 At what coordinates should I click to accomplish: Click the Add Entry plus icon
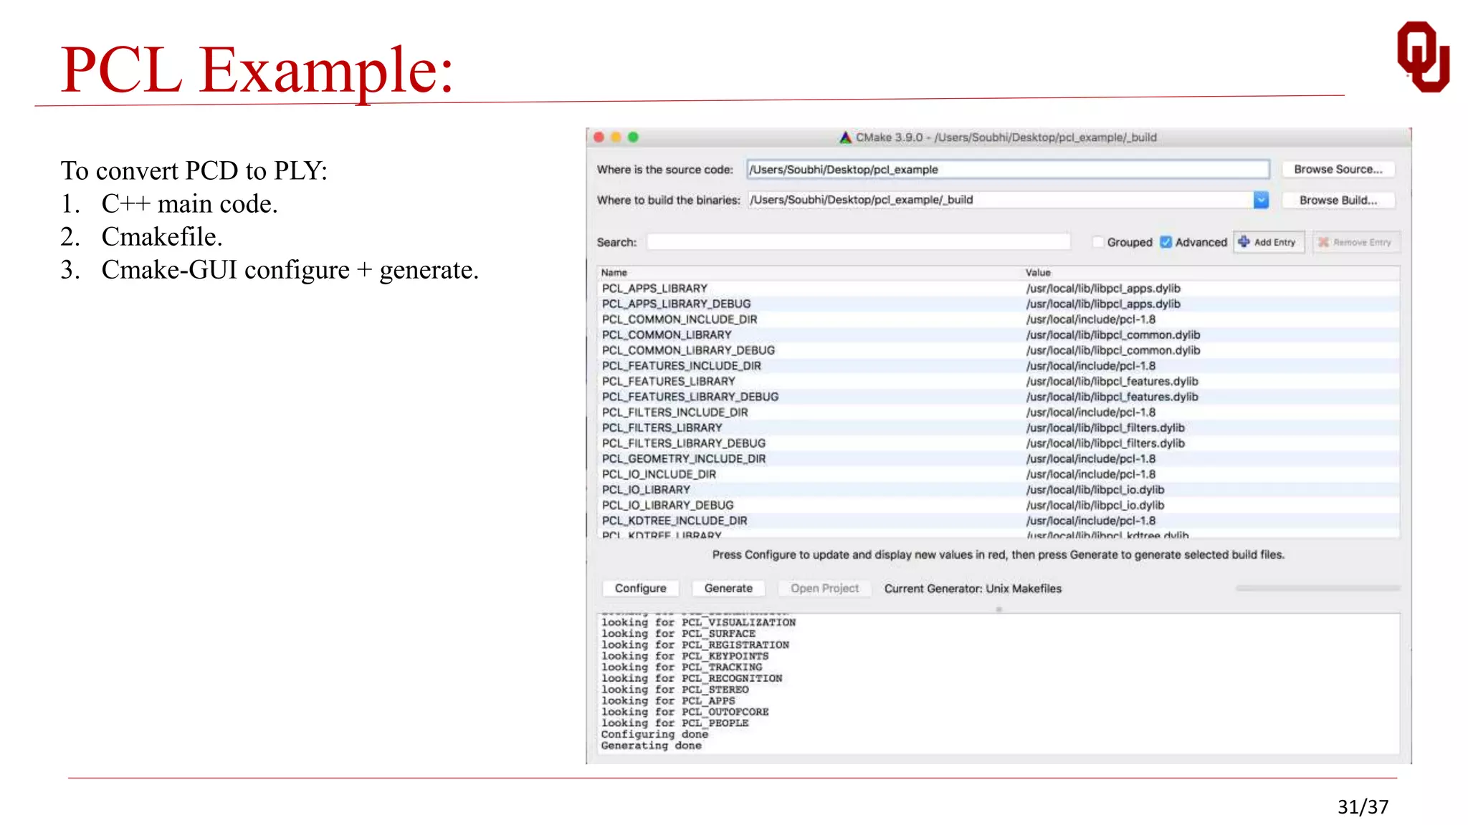click(1244, 242)
